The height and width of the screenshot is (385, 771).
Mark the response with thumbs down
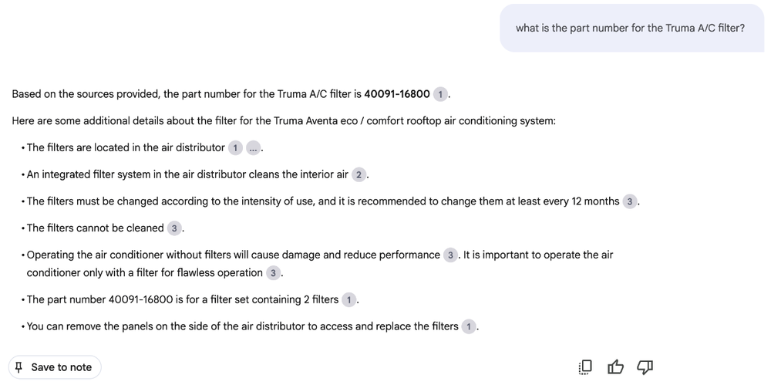coord(645,367)
